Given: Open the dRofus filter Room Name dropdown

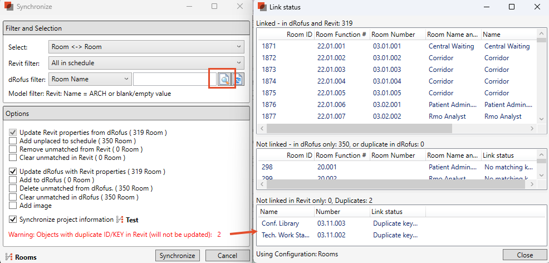Looking at the screenshot, I should (90, 79).
